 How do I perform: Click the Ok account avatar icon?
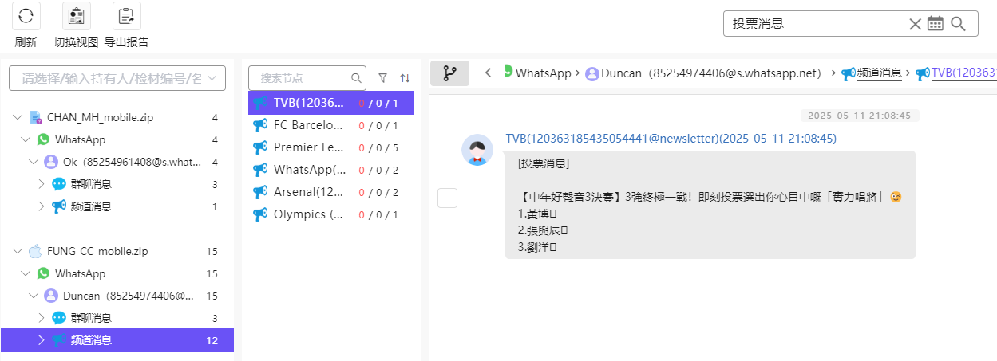click(x=51, y=162)
